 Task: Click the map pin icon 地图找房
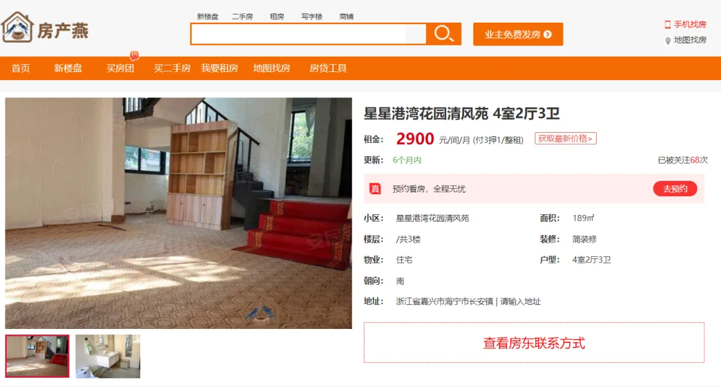(668, 41)
